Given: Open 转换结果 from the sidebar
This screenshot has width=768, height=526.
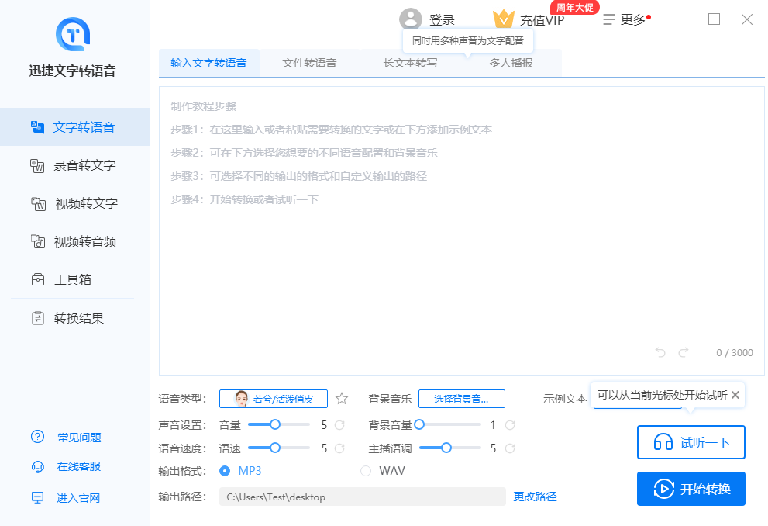Looking at the screenshot, I should pos(75,318).
